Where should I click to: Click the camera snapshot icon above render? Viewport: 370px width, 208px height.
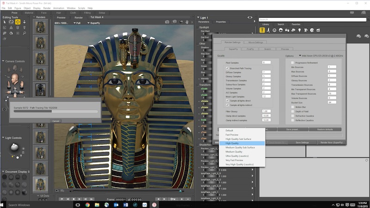[167, 22]
